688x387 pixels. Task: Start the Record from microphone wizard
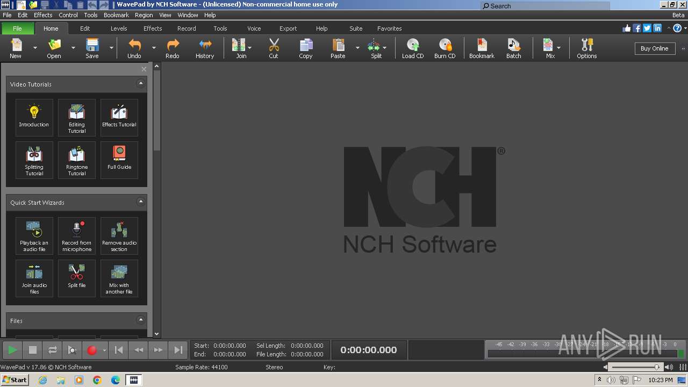click(x=77, y=235)
